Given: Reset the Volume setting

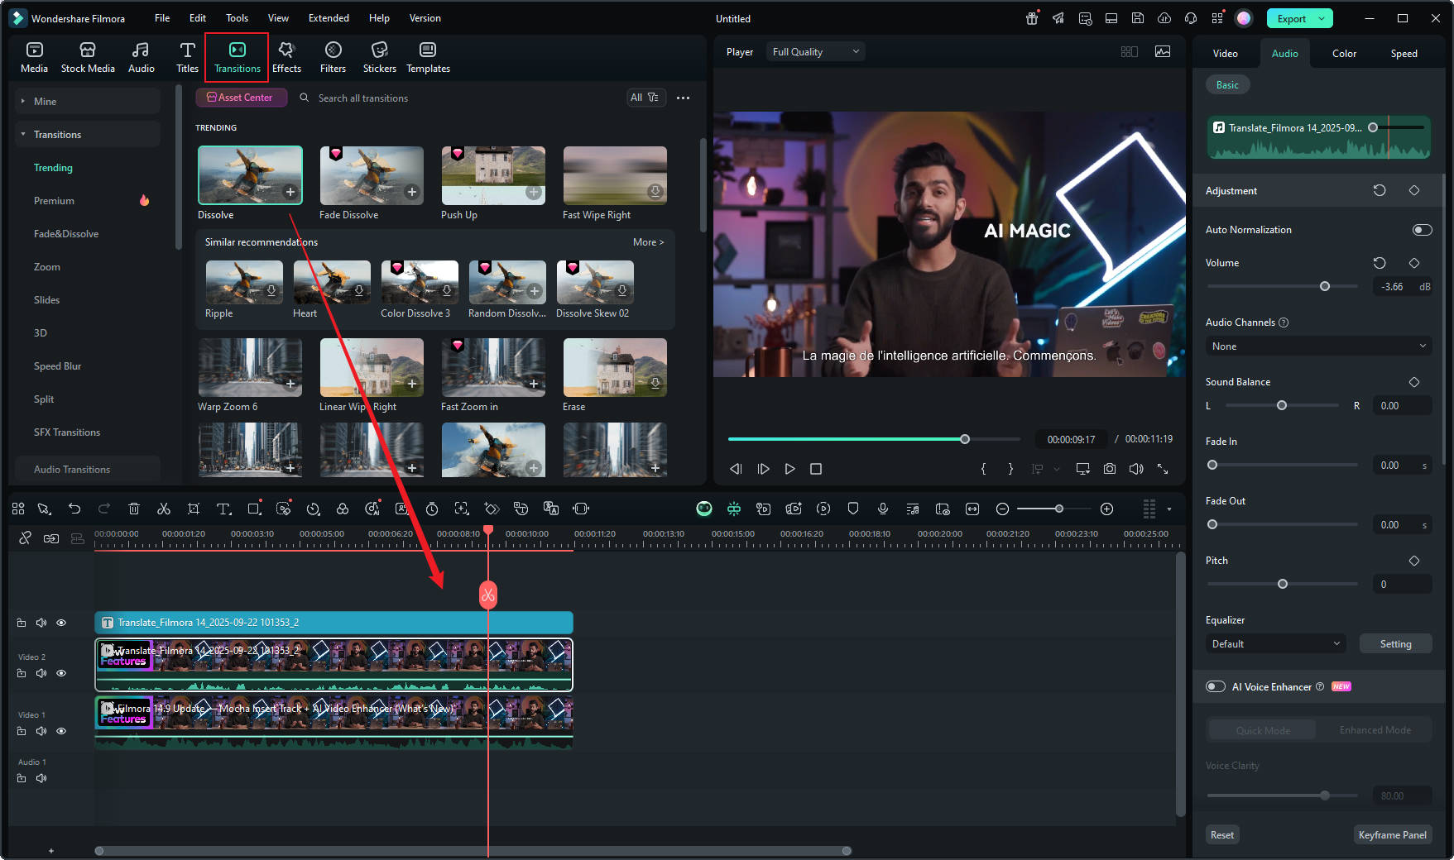Looking at the screenshot, I should [1380, 263].
